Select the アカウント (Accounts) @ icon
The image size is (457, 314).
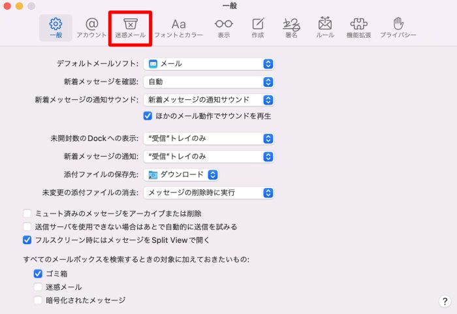click(91, 27)
